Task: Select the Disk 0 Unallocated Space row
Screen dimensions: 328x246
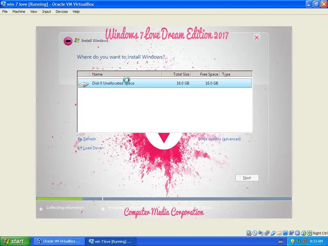Action: (165, 83)
